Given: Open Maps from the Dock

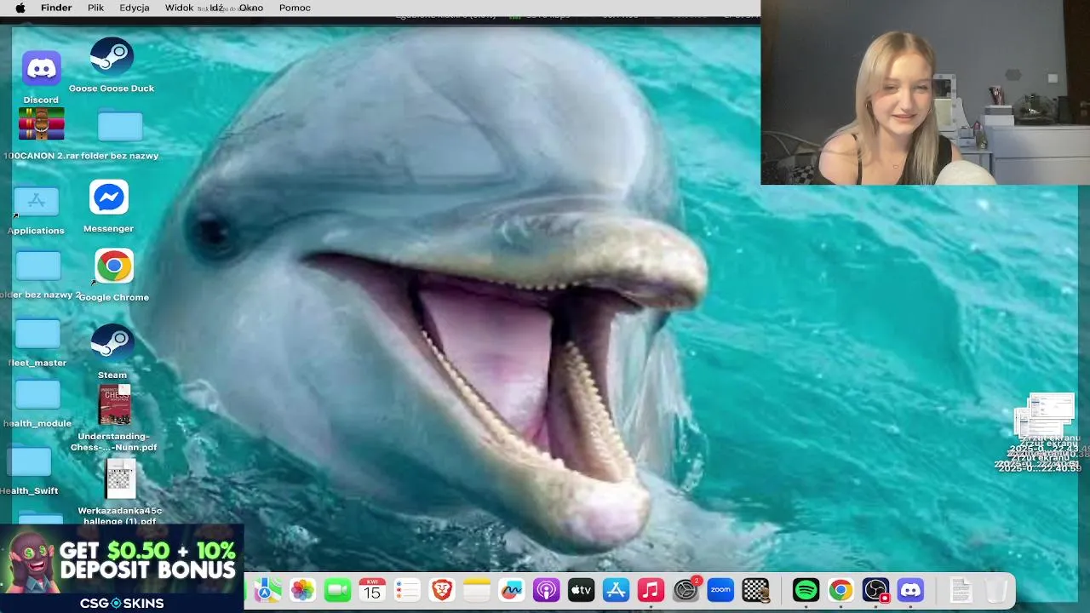Looking at the screenshot, I should tap(267, 590).
